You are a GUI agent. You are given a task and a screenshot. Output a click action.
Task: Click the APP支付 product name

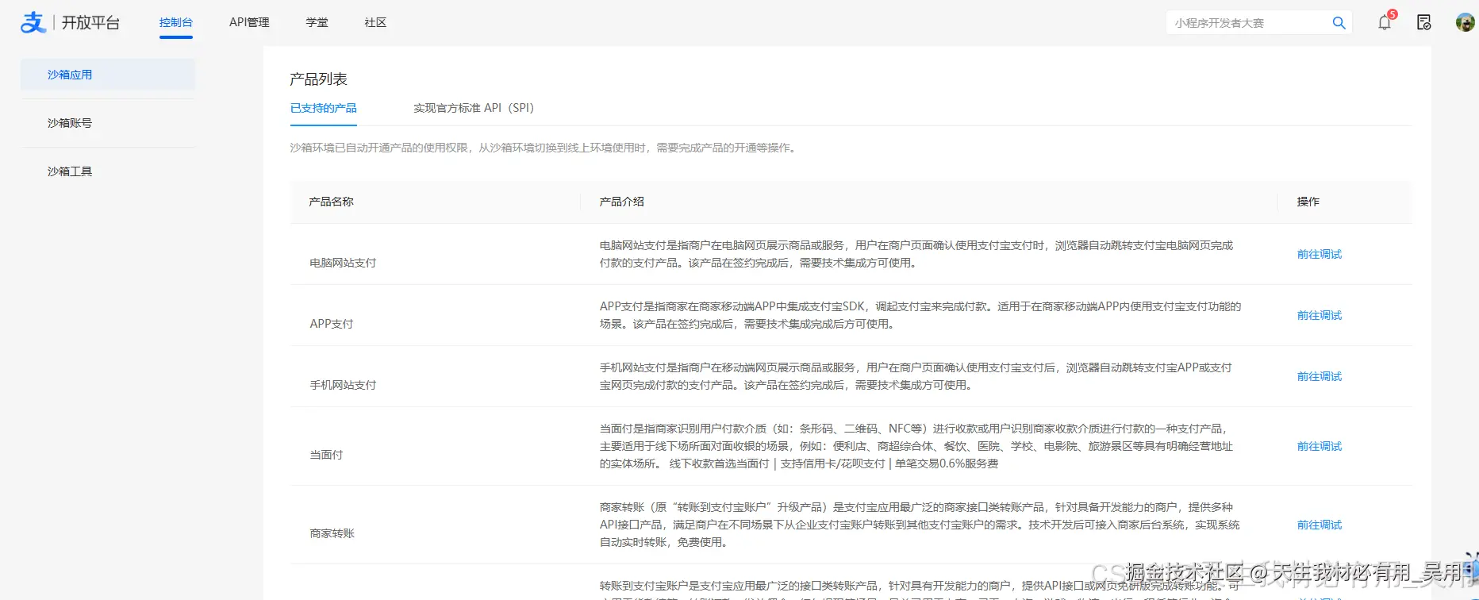coord(332,324)
